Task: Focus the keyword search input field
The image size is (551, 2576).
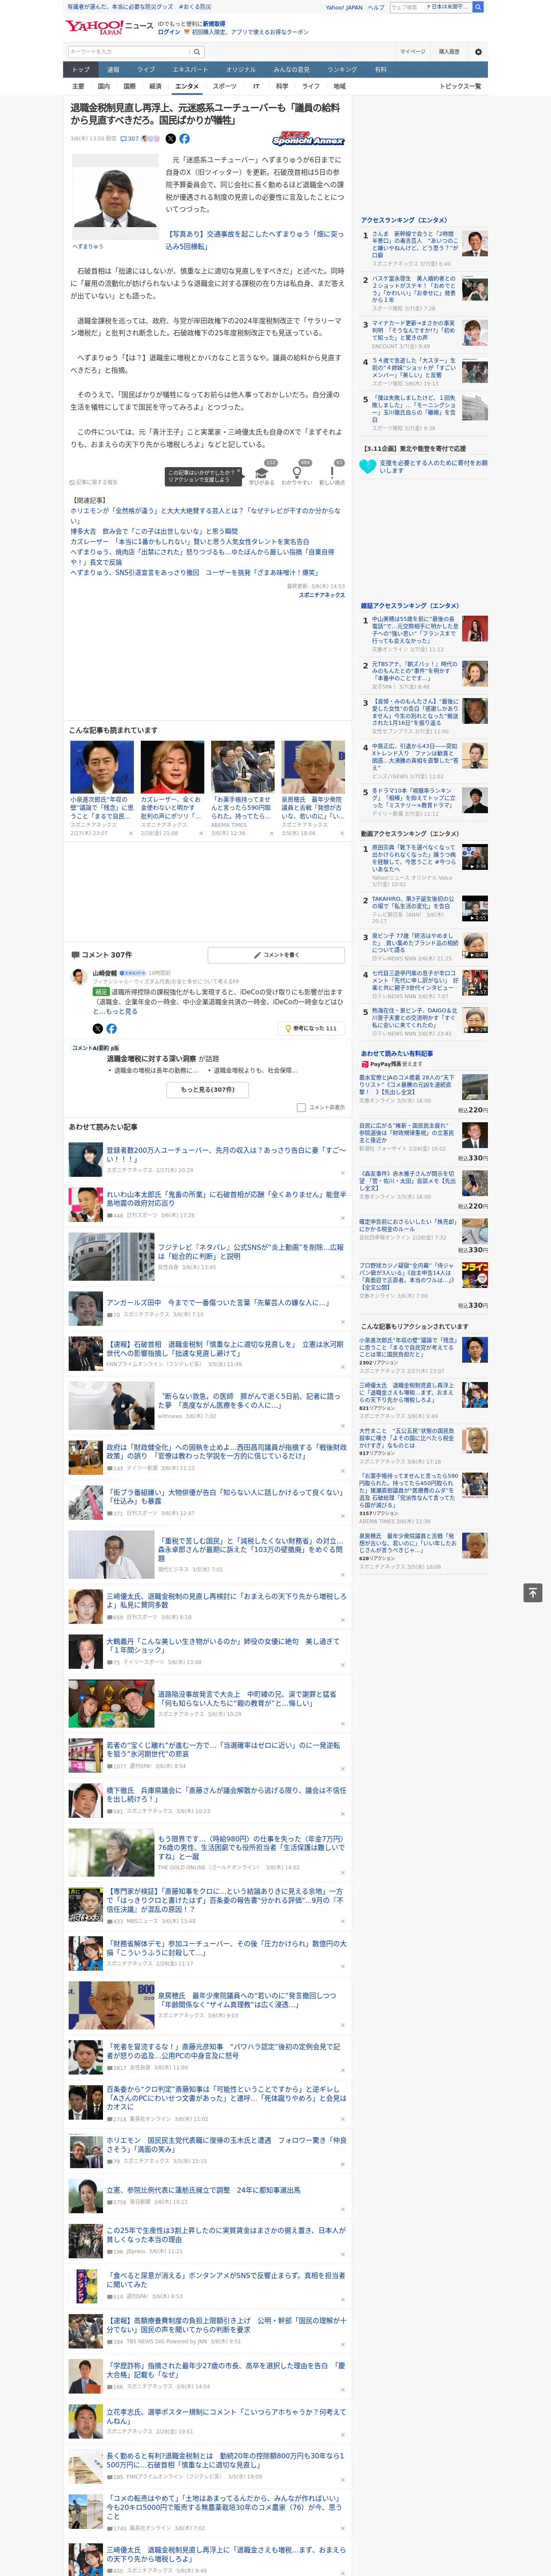Action: point(129,52)
